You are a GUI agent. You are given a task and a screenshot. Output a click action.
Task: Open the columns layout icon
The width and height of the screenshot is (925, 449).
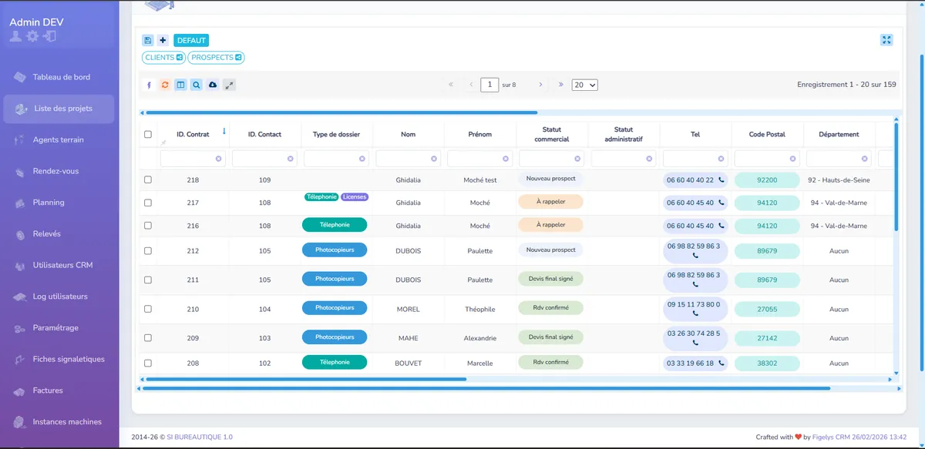180,85
